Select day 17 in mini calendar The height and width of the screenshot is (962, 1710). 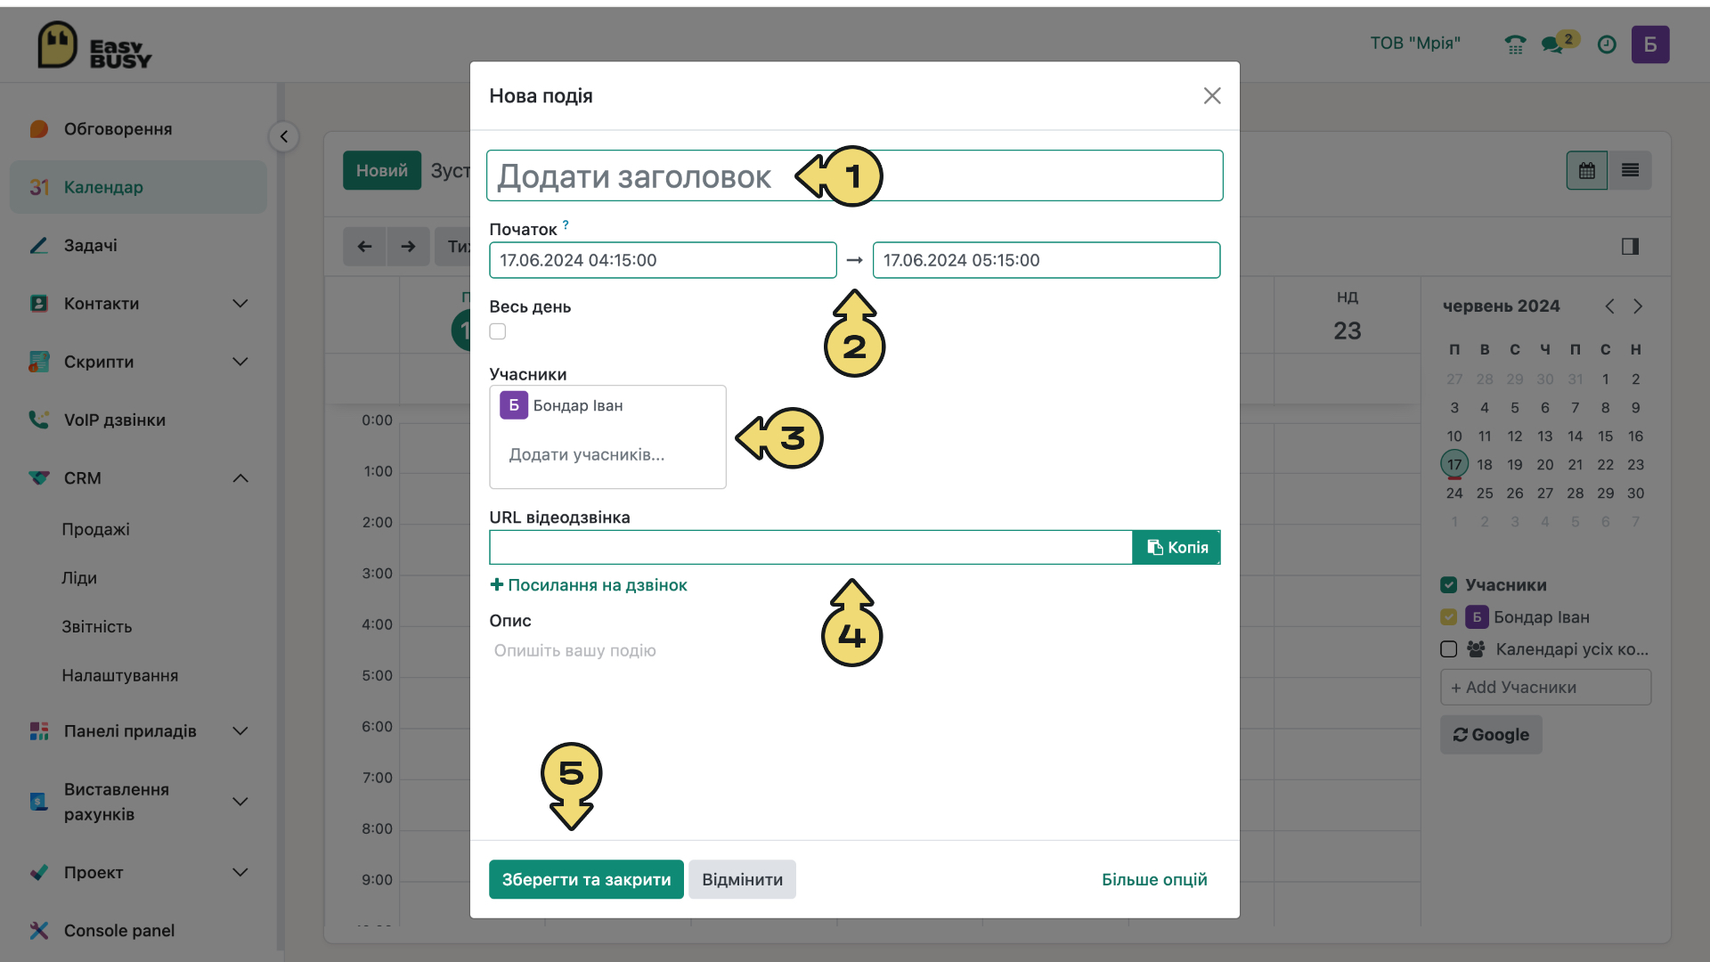coord(1454,464)
